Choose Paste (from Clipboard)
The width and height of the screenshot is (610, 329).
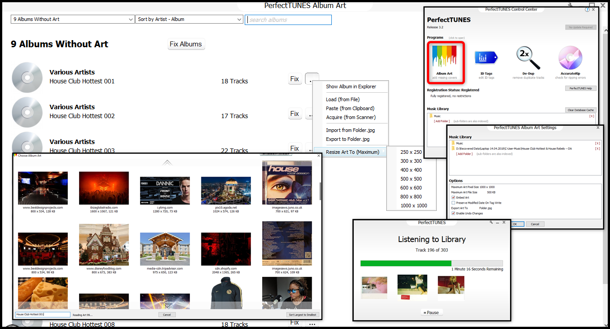tap(350, 108)
